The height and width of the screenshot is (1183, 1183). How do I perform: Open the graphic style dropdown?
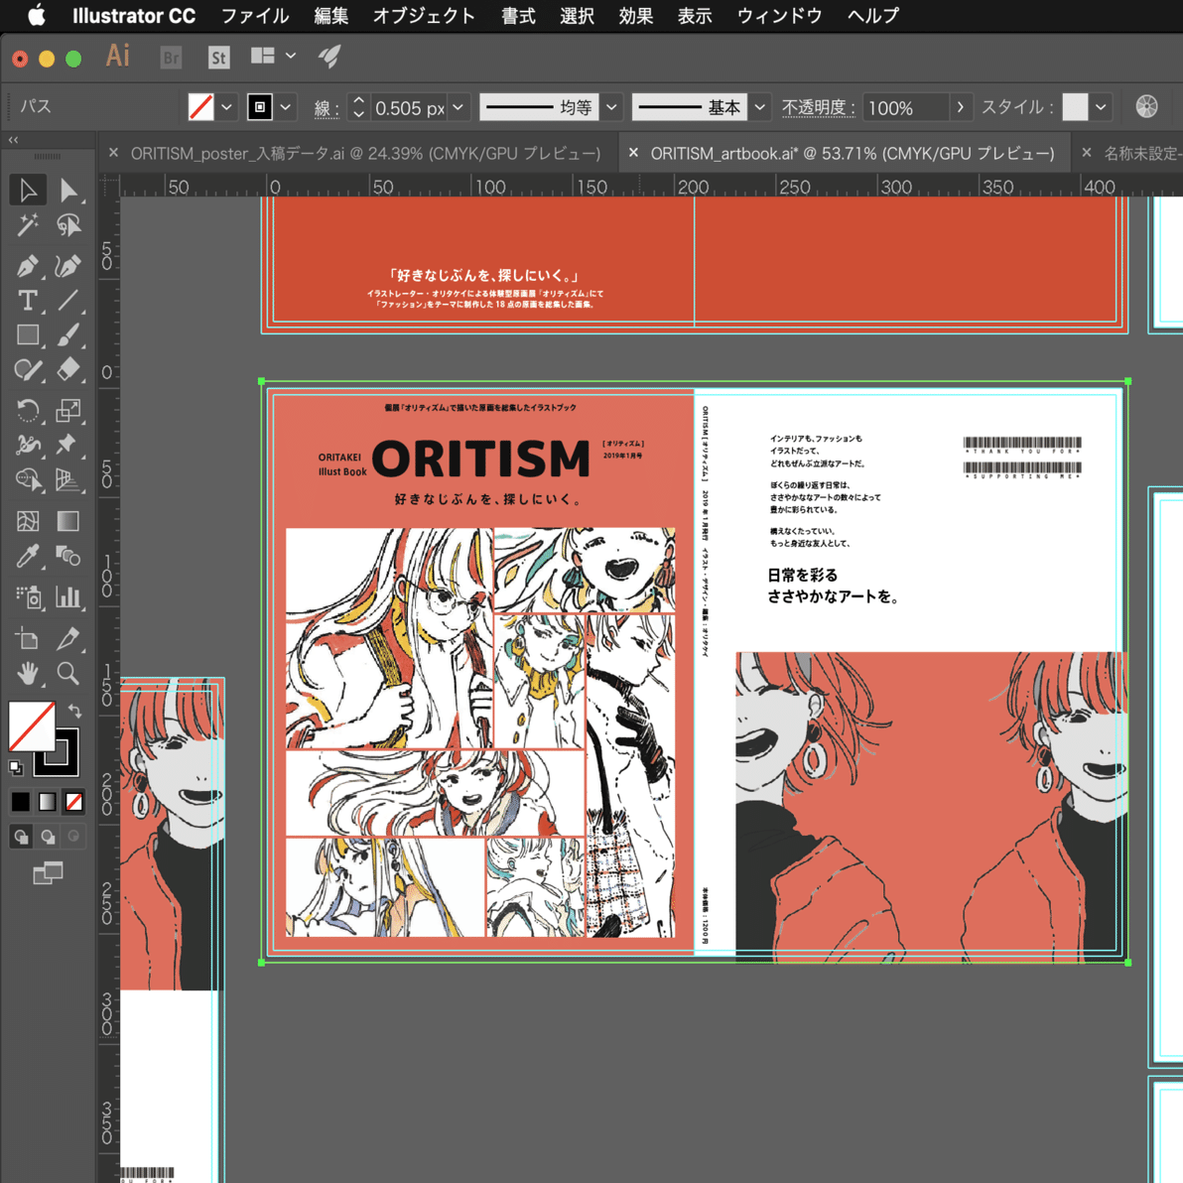1101,106
